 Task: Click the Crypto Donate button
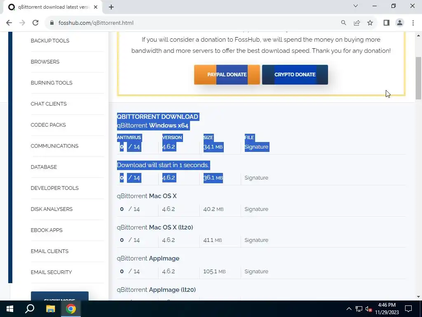coord(295,75)
